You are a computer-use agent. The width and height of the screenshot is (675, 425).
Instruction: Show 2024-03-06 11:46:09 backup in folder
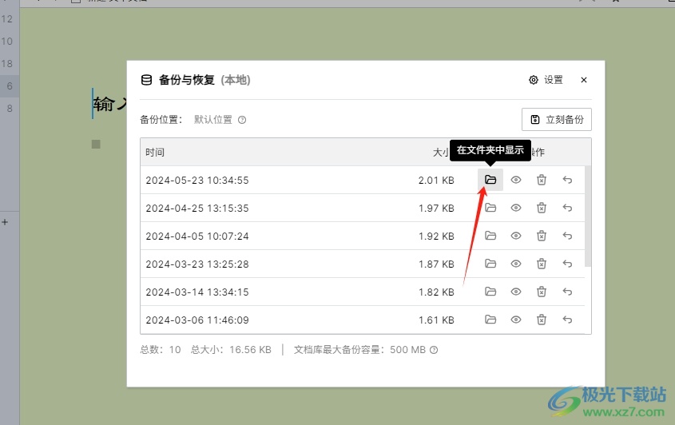tap(490, 320)
